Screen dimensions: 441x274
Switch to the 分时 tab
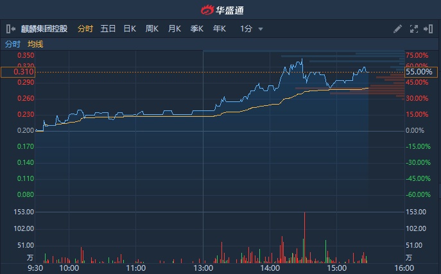[x=85, y=29]
